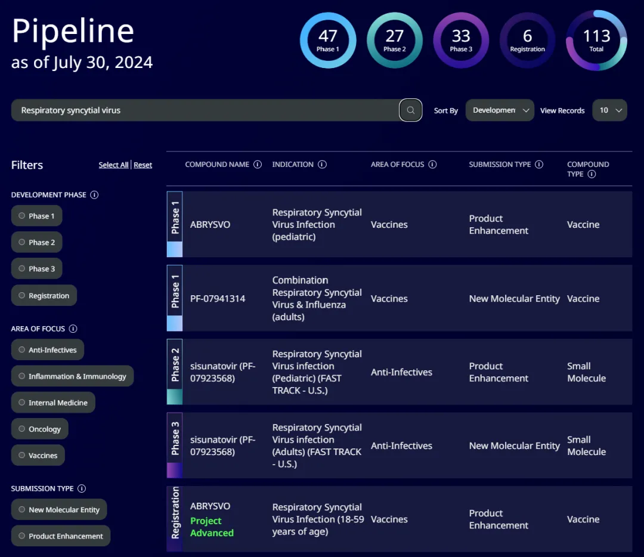The width and height of the screenshot is (644, 557).
Task: Click info icon beside Compound Name header
Action: pos(258,165)
